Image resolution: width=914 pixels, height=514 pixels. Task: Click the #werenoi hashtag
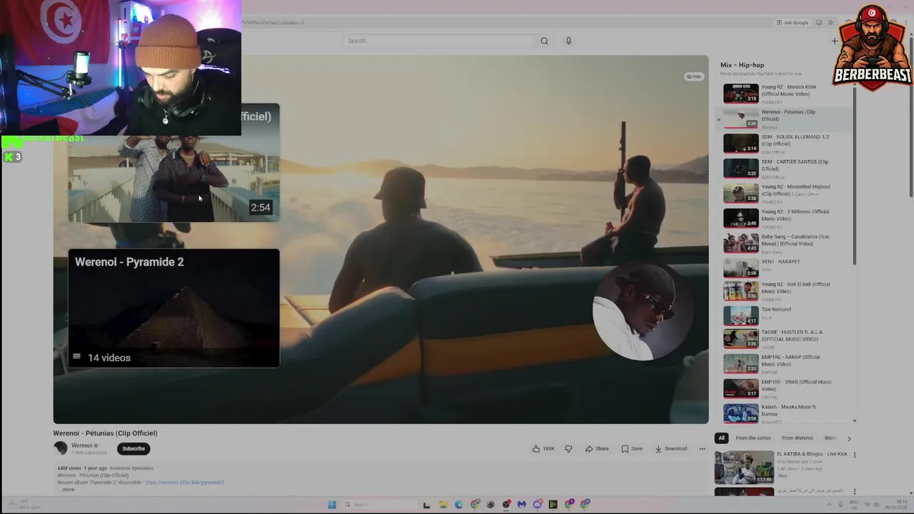[x=119, y=468]
